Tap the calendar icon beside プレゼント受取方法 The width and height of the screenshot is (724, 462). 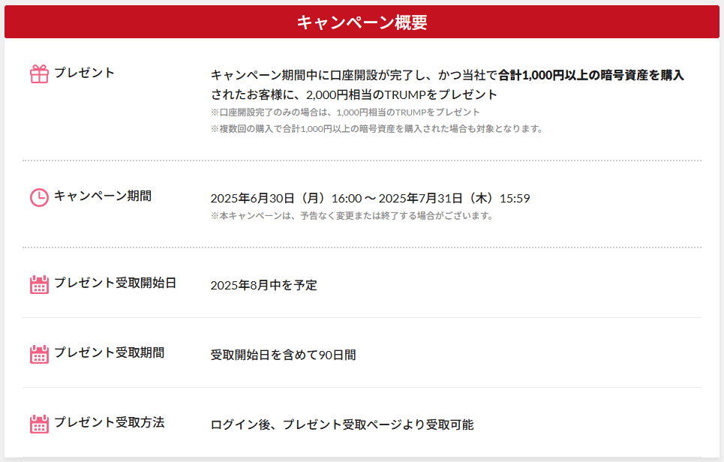[39, 424]
